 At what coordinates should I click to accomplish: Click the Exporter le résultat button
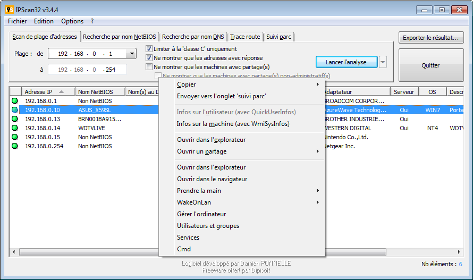click(x=431, y=38)
